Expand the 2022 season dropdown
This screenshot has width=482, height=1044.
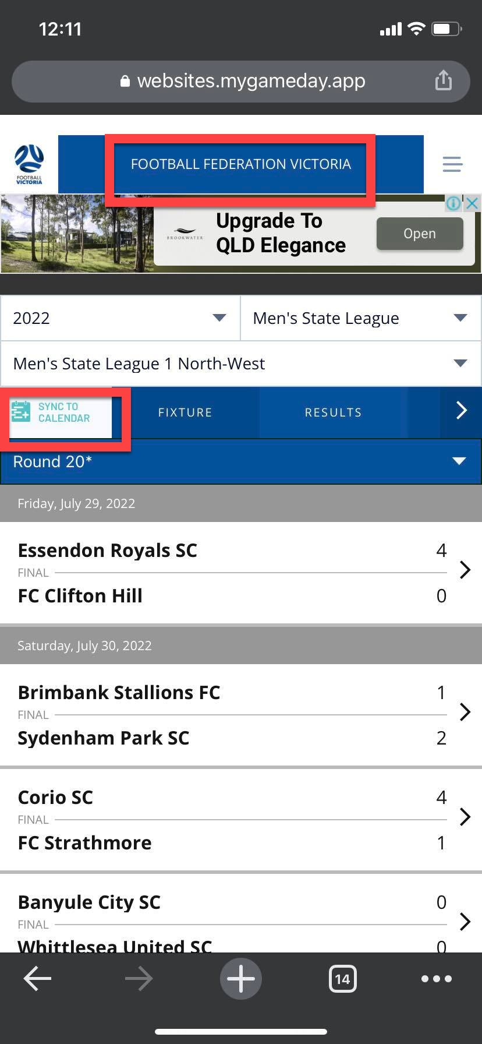120,318
